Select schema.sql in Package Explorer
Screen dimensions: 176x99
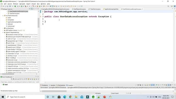click(x=11, y=26)
